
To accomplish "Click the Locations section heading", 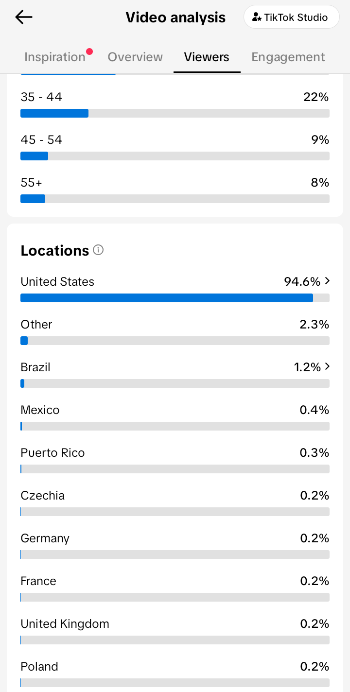I will pos(54,251).
